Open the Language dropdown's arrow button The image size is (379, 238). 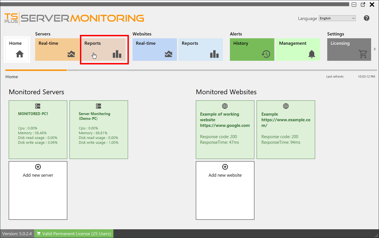click(x=353, y=18)
